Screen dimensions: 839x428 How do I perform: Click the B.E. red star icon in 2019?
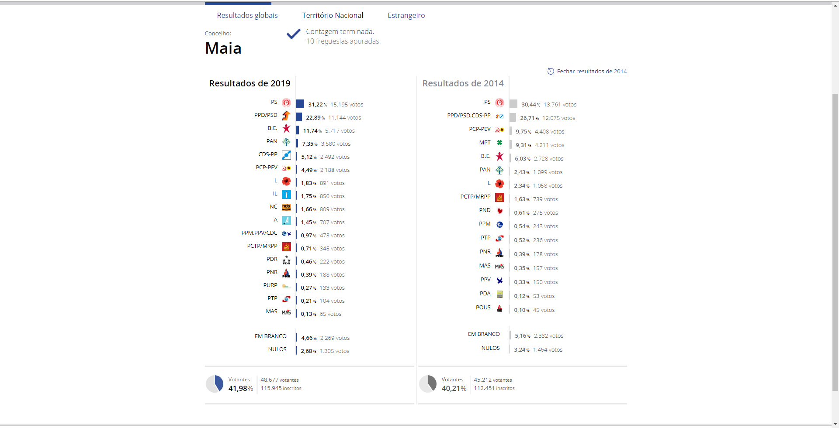pyautogui.click(x=286, y=129)
